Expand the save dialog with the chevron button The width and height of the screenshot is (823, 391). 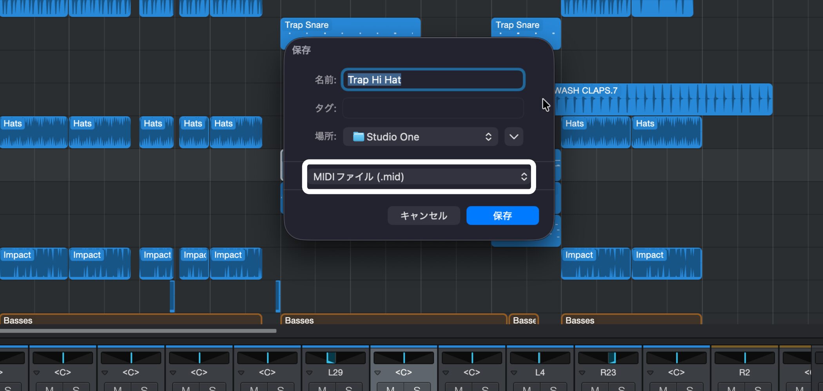513,137
